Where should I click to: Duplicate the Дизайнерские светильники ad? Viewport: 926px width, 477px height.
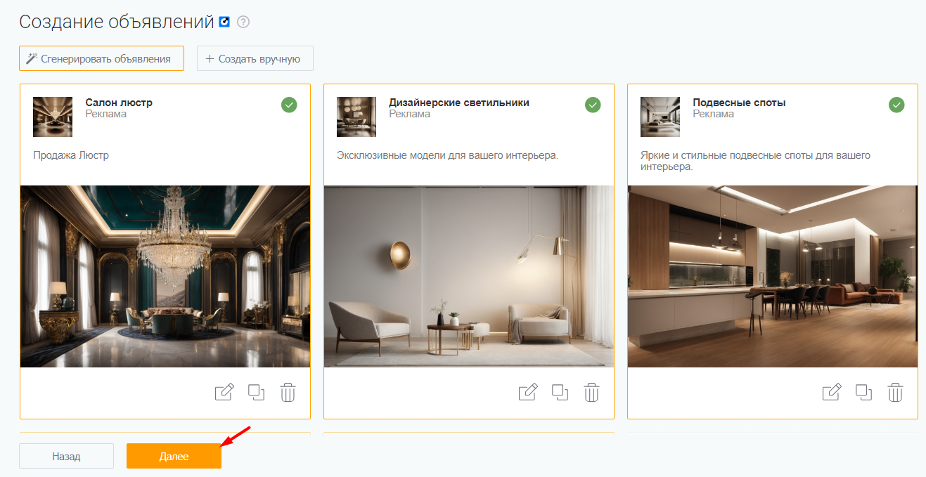point(560,392)
